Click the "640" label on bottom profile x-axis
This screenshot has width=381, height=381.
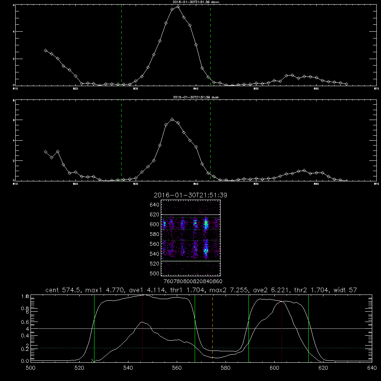(x=372, y=368)
